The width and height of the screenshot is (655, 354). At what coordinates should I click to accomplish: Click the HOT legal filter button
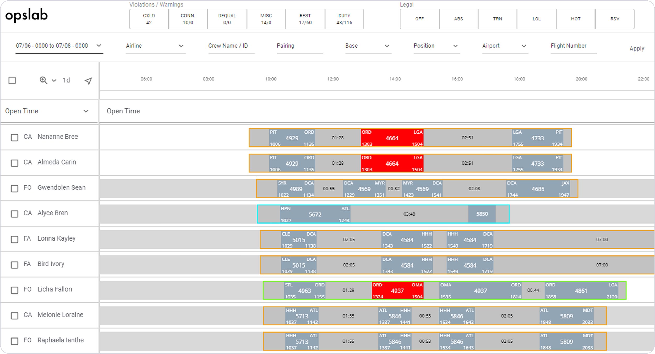[576, 19]
